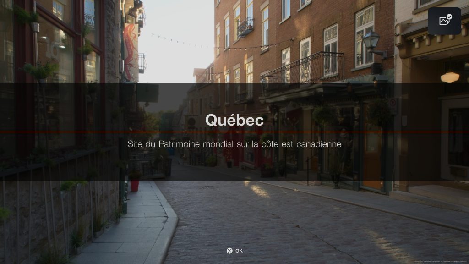
Task: Click the circled X button icon
Action: (x=229, y=251)
